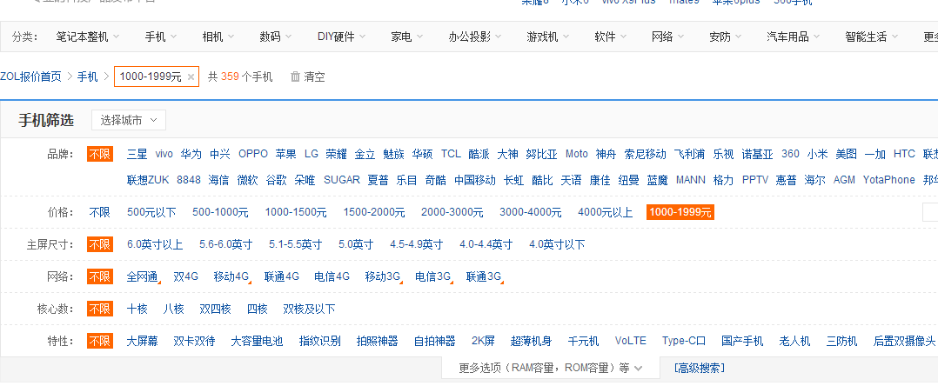
Task: Filter by brand YotaPhone
Action: pyautogui.click(x=889, y=180)
